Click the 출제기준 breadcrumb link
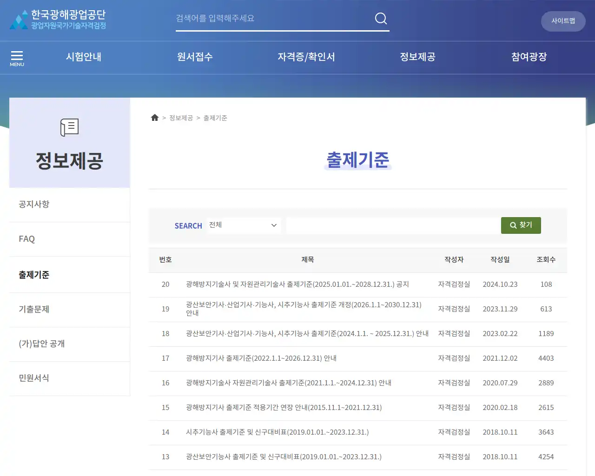Screen dimensions: 595x476 pyautogui.click(x=215, y=118)
